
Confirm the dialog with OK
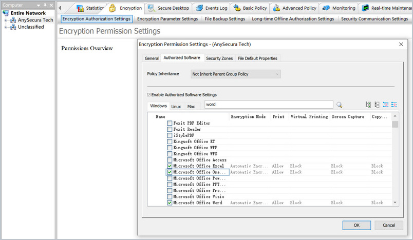tap(356, 225)
